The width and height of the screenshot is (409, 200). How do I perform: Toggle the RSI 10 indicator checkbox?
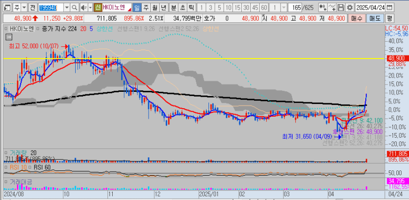click(6, 167)
